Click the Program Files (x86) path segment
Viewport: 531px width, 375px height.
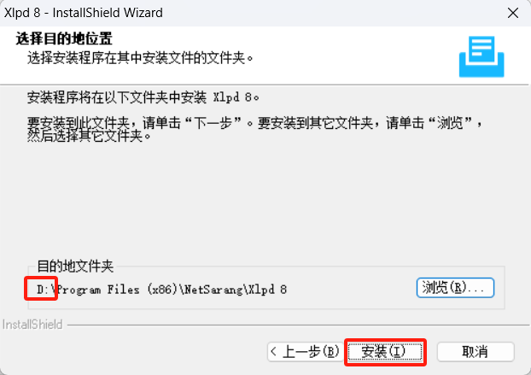click(118, 290)
